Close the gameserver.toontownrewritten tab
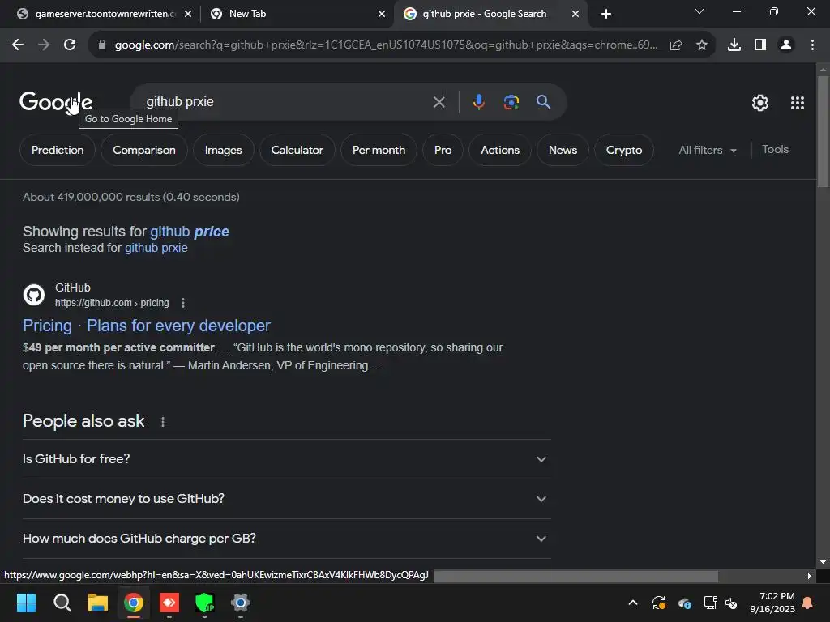830x622 pixels. pyautogui.click(x=188, y=14)
